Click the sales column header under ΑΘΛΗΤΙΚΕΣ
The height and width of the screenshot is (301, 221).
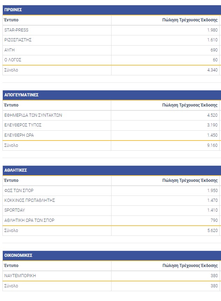point(190,180)
